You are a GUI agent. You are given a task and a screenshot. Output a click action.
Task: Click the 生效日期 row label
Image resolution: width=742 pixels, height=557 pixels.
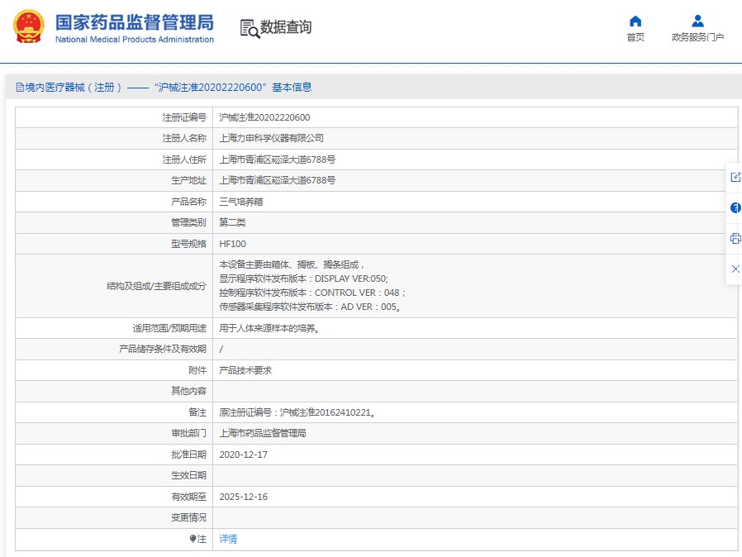pos(188,475)
